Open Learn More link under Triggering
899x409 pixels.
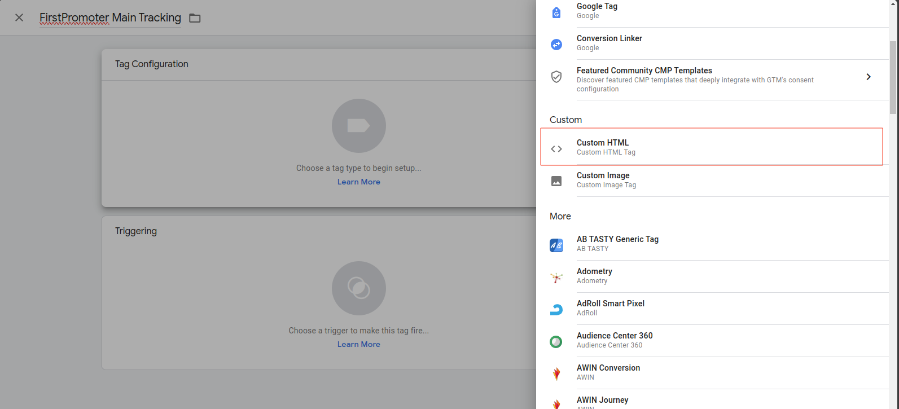[x=359, y=344]
